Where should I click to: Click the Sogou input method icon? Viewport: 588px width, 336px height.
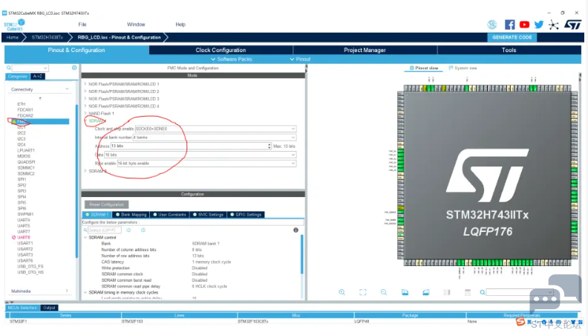[520, 322]
